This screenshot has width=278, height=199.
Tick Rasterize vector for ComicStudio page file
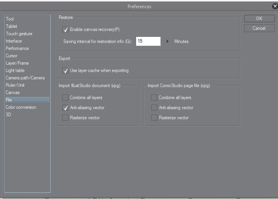point(154,118)
